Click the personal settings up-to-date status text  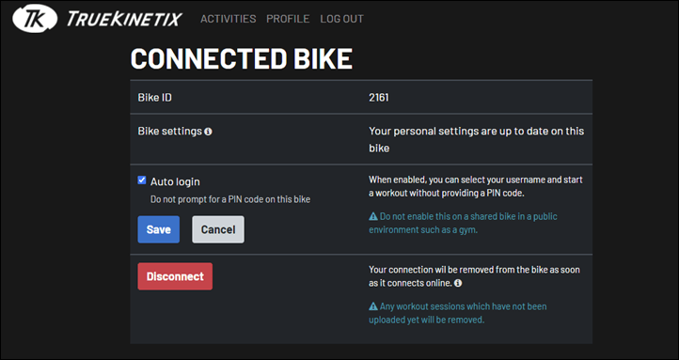tap(477, 139)
